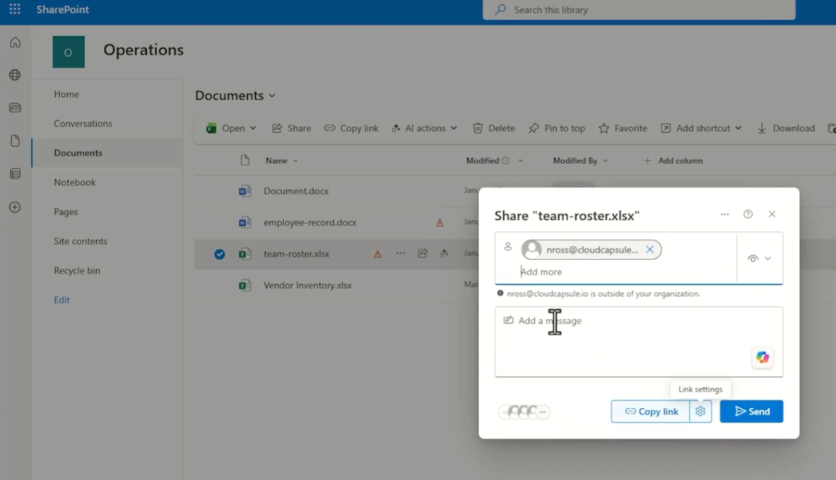Image resolution: width=836 pixels, height=480 pixels.
Task: Click the Send button
Action: 751,411
